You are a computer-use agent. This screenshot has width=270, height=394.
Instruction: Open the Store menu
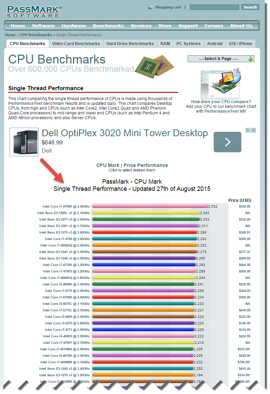point(165,26)
